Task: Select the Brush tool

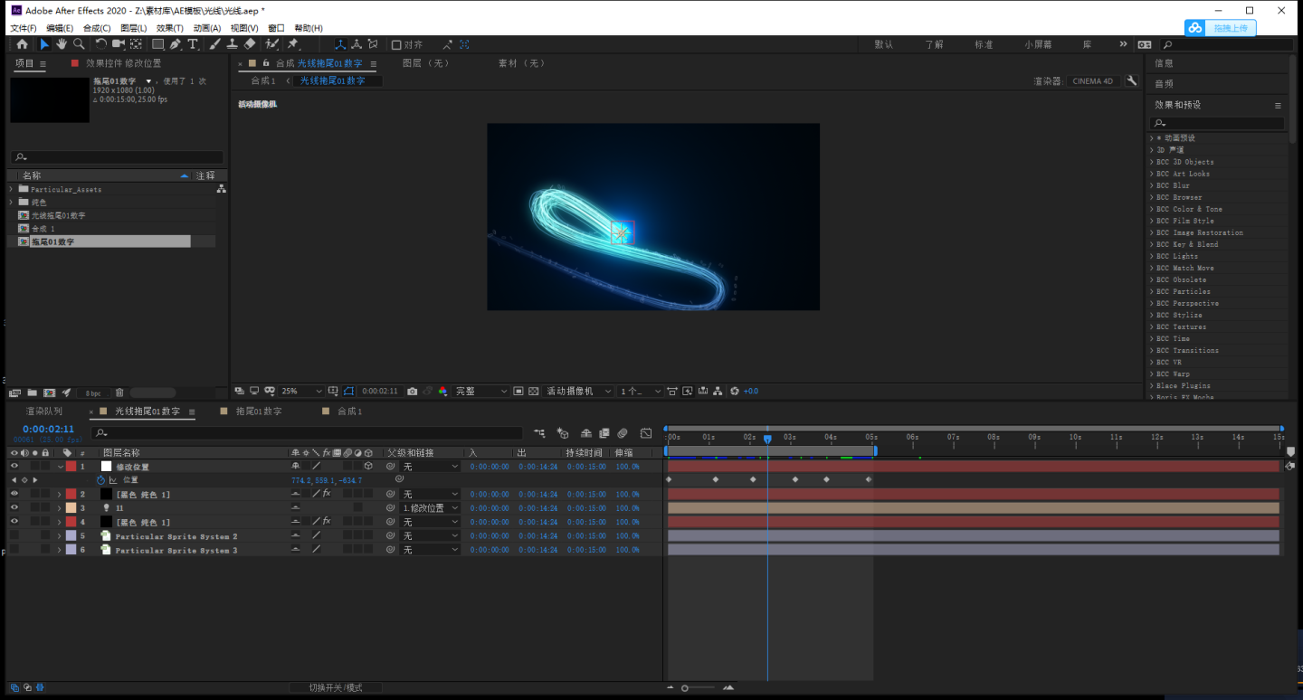Action: [215, 44]
